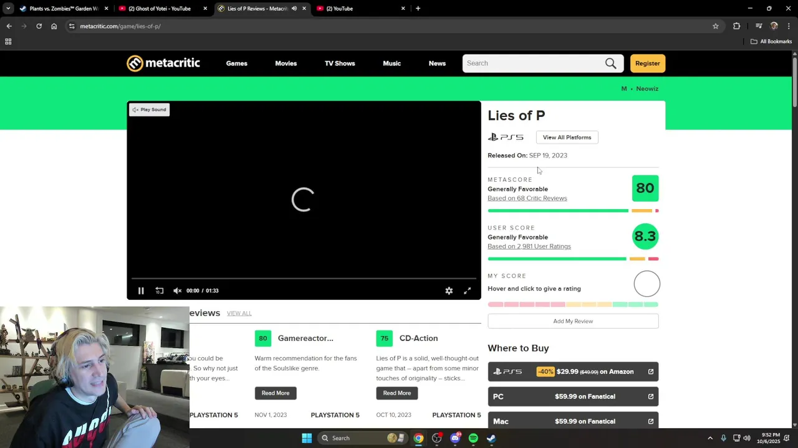The image size is (798, 448).
Task: Open Chrome from the taskbar
Action: (418, 438)
